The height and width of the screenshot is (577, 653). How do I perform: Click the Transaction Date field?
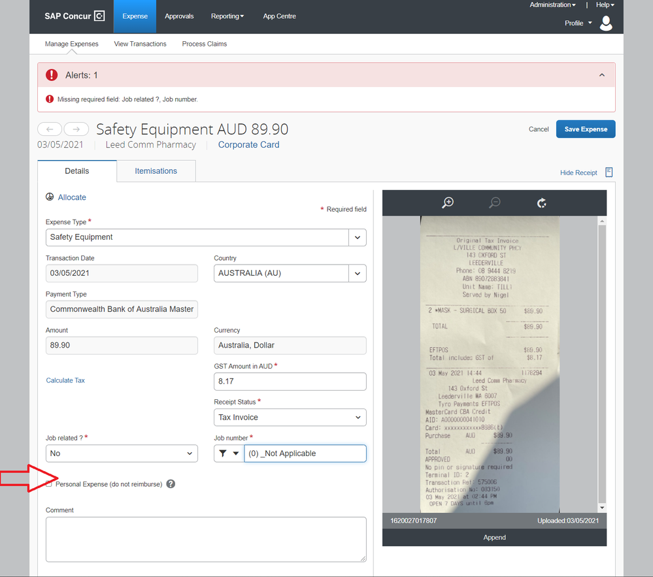coord(122,274)
